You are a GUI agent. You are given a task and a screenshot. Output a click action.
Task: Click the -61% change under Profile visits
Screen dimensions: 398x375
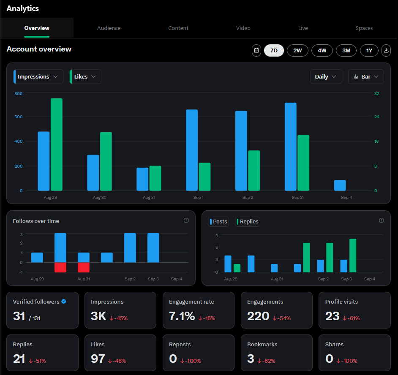(351, 318)
